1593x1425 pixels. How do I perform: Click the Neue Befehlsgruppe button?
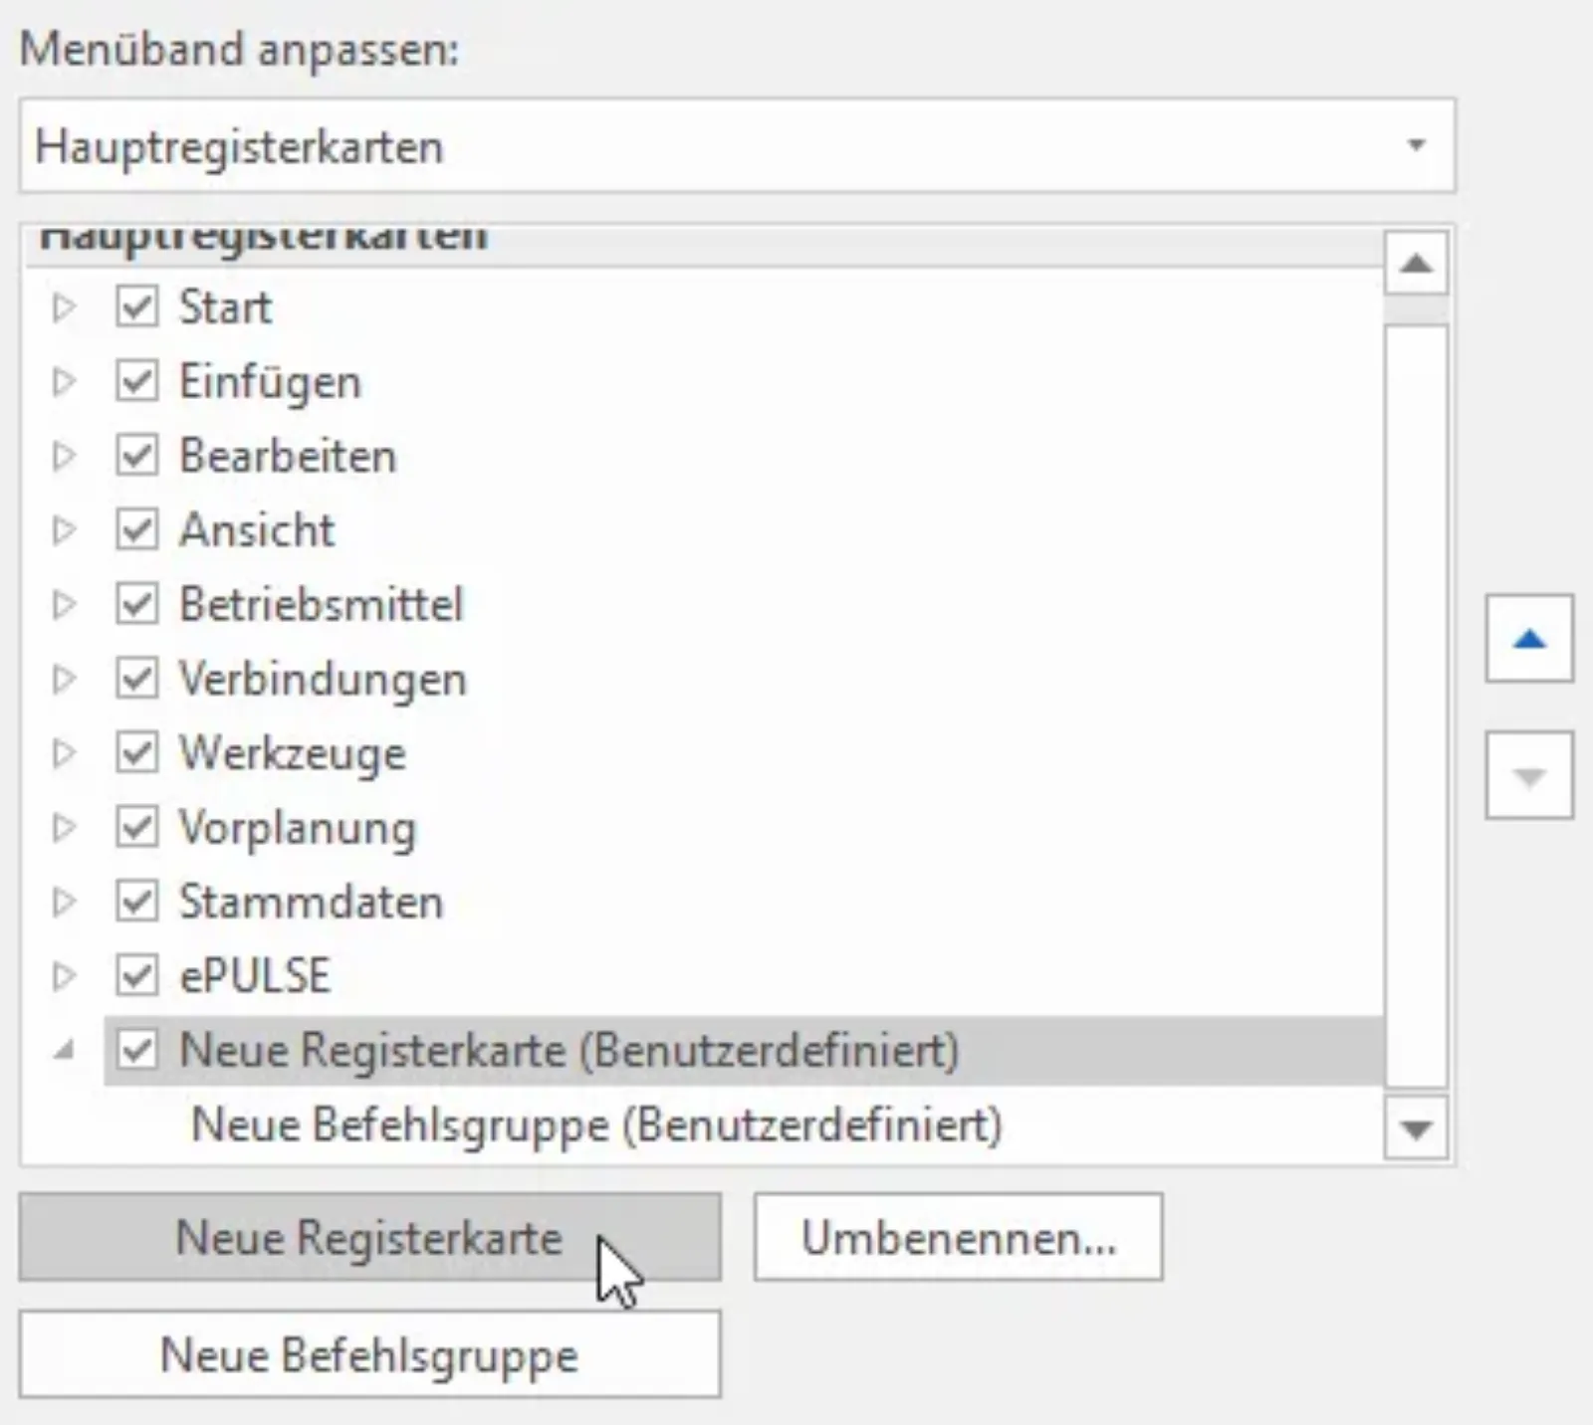click(369, 1354)
